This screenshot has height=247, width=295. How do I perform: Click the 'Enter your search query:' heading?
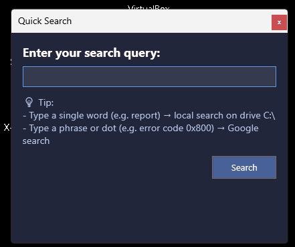coord(92,53)
